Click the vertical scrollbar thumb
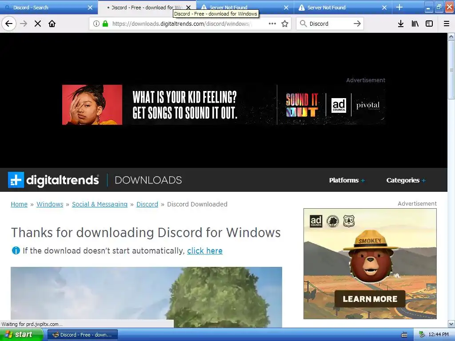Screen dimensions: 455x341 coord(451,70)
